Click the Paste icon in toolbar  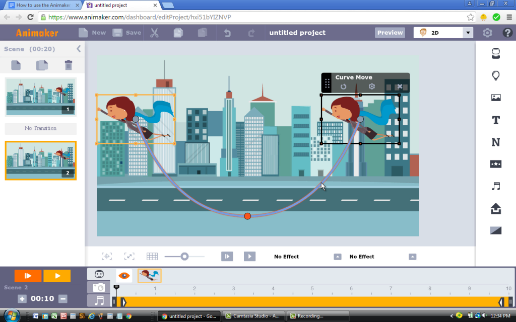point(203,33)
